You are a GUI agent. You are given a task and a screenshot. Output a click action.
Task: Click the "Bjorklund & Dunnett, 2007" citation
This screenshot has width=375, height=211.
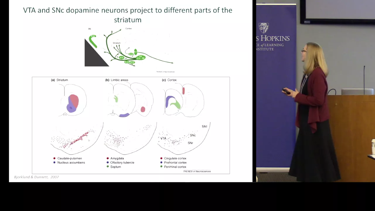(x=37, y=177)
